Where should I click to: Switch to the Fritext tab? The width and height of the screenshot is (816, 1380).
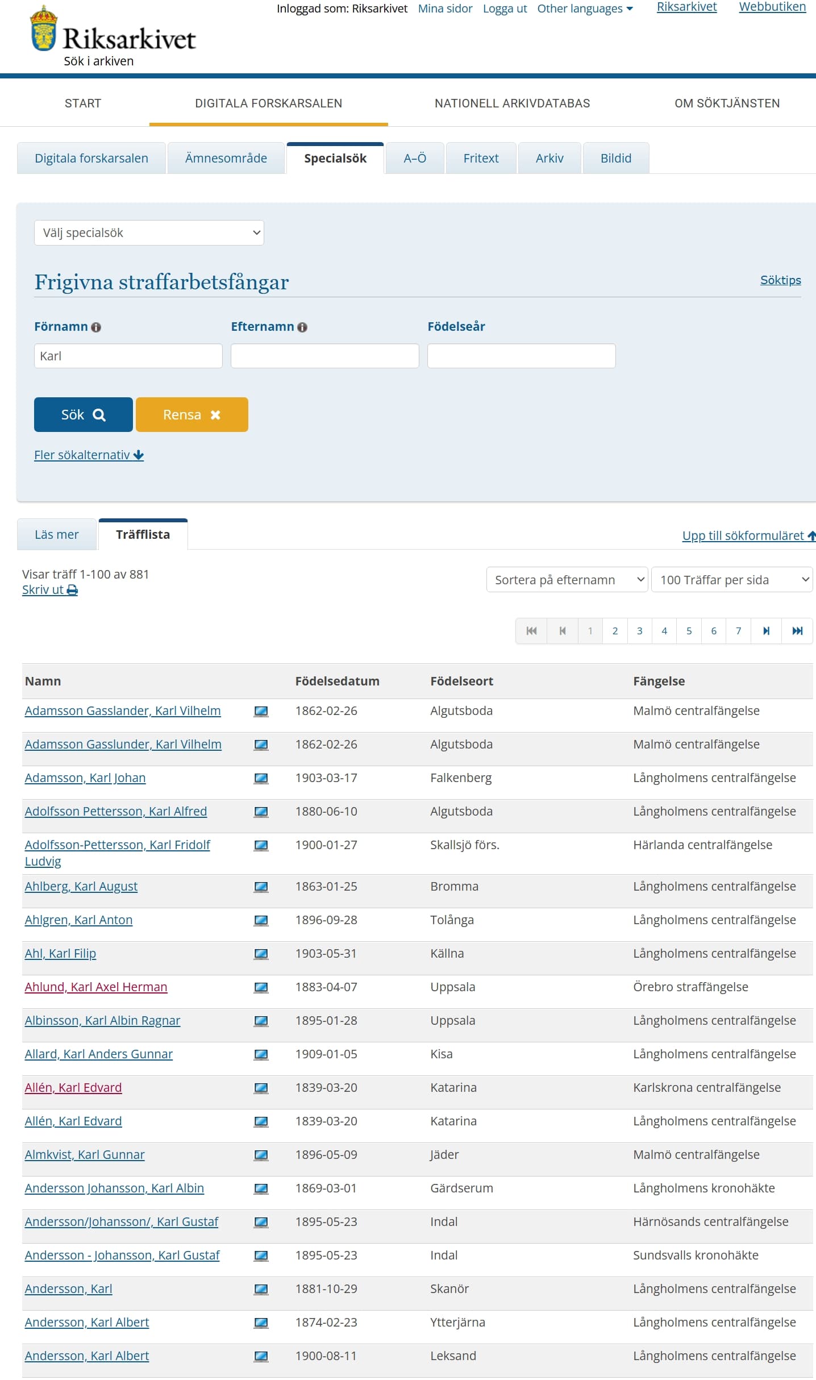pos(481,159)
